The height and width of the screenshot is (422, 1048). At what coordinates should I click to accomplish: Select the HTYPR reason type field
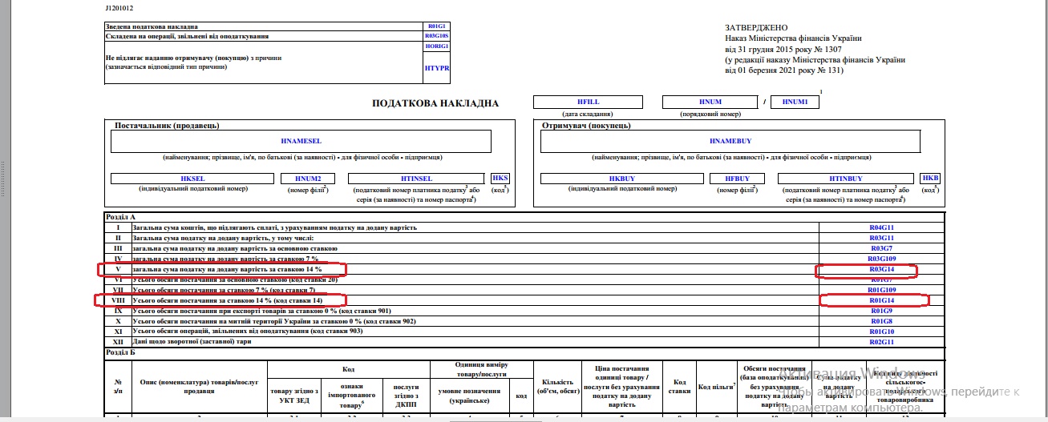437,69
